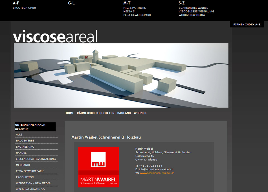The image size is (268, 192).
Task: Open WORKZ NEW MEDIA index link
Action: [x=192, y=15]
